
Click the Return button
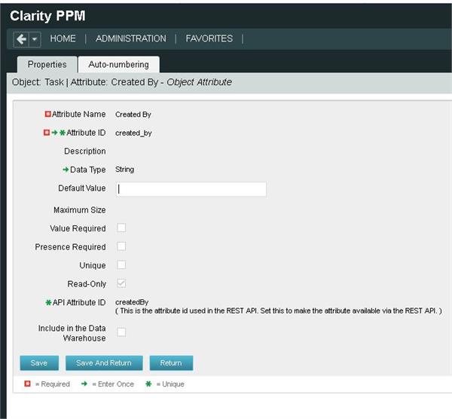pos(171,363)
